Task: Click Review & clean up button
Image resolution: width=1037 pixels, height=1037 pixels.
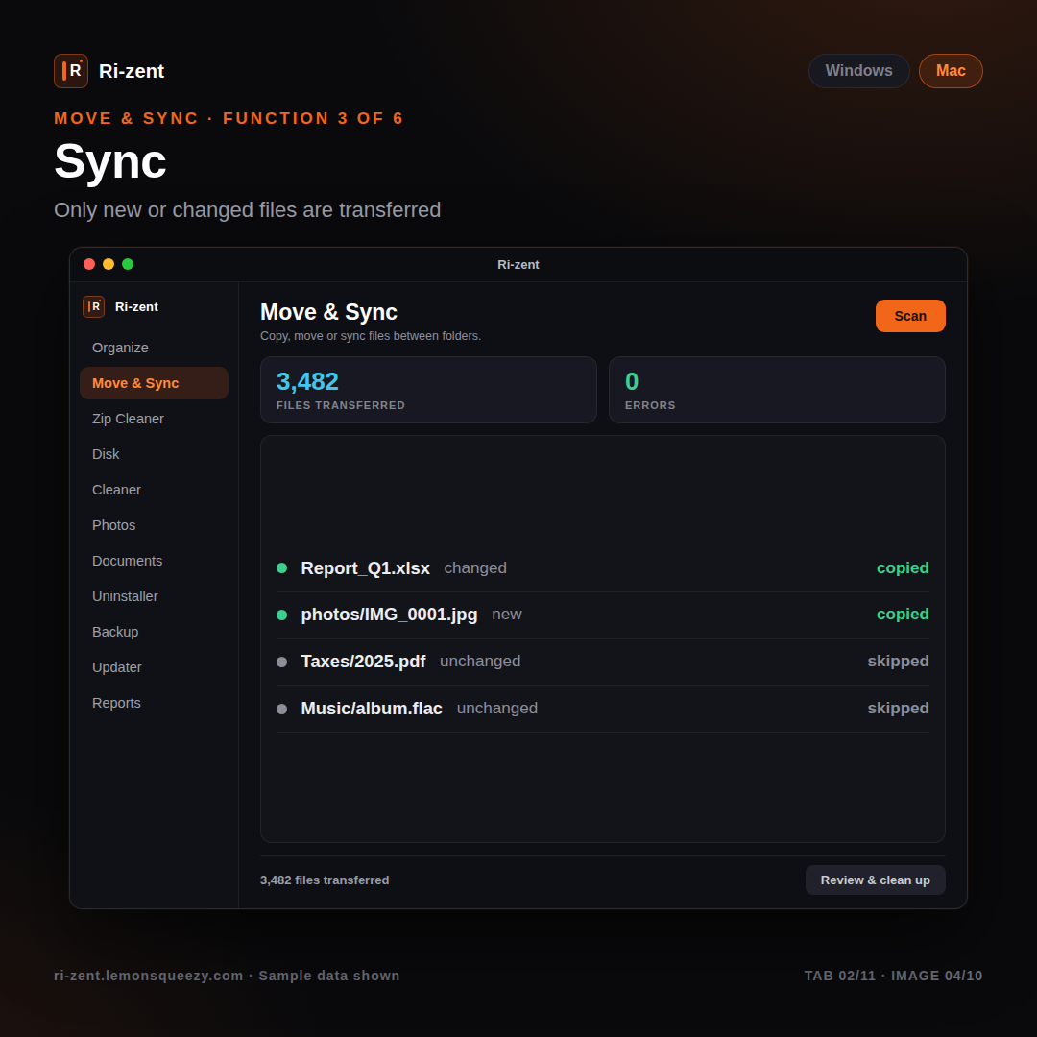Action: pyautogui.click(x=875, y=880)
